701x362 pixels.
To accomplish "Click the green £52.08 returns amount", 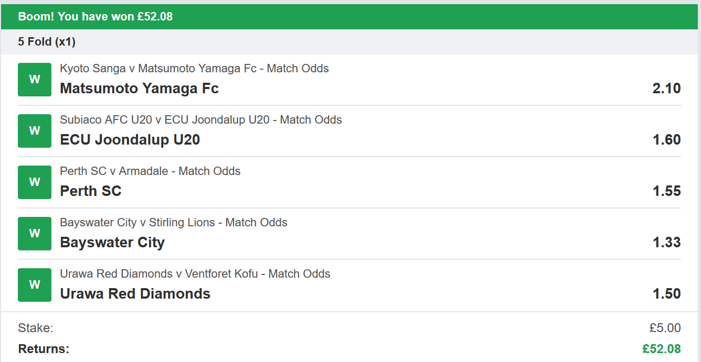I will pyautogui.click(x=661, y=349).
